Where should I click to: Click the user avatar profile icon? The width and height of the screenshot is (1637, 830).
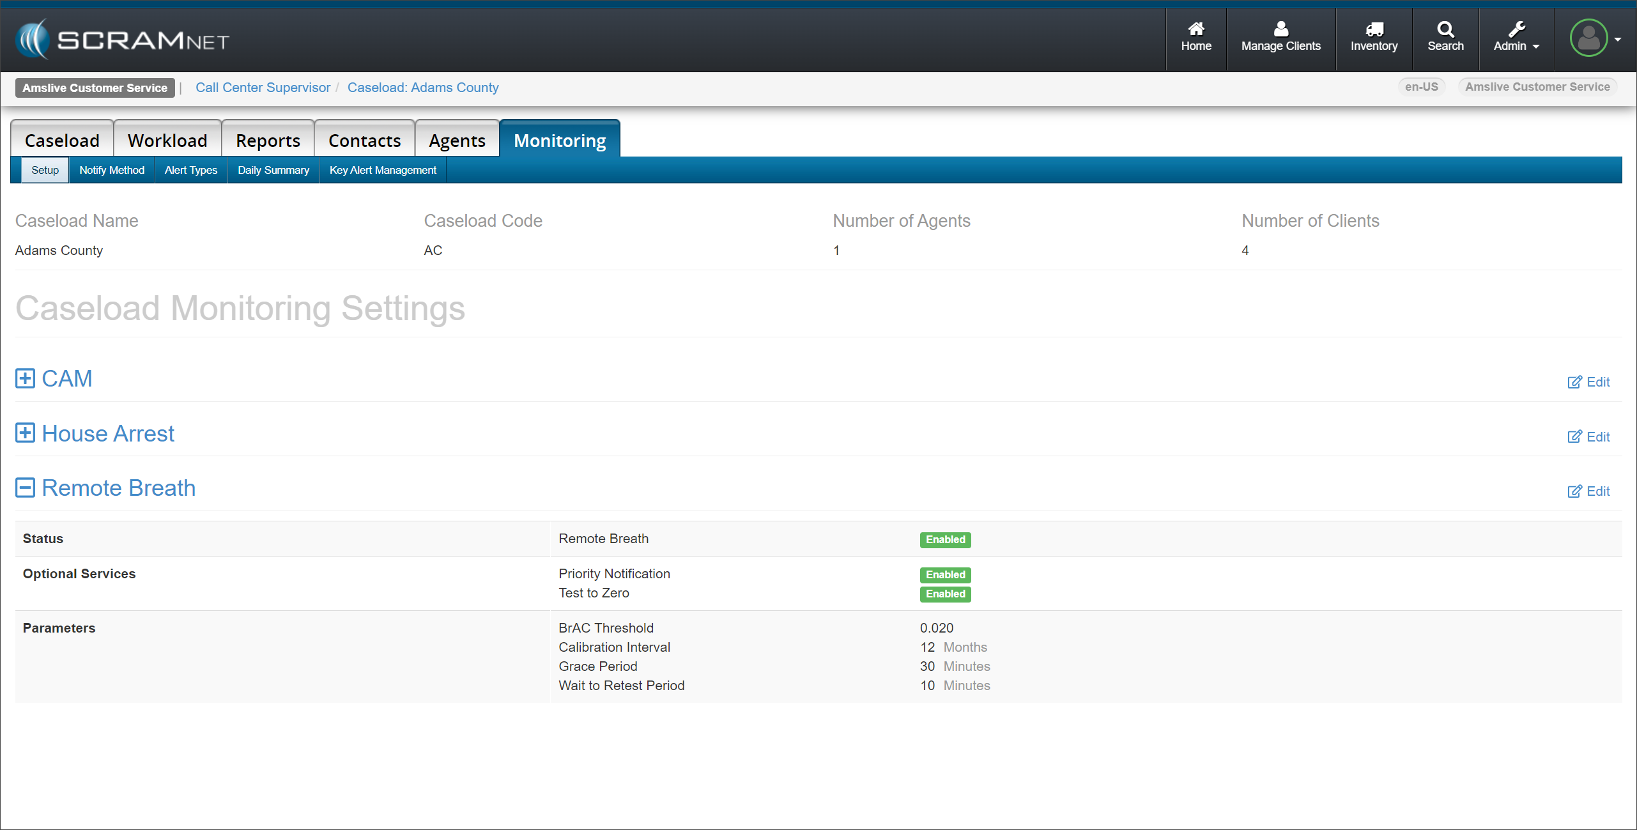[x=1588, y=38]
